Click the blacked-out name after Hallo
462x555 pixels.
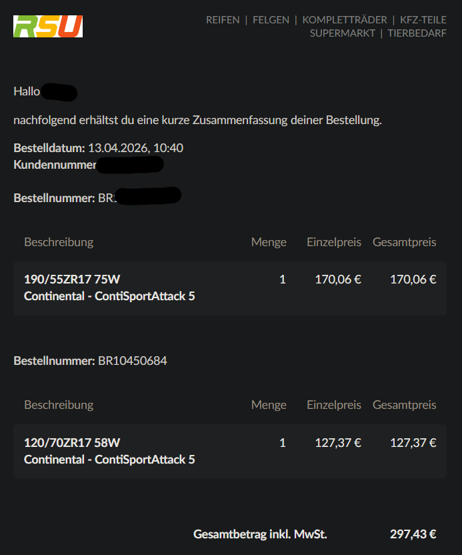click(60, 92)
